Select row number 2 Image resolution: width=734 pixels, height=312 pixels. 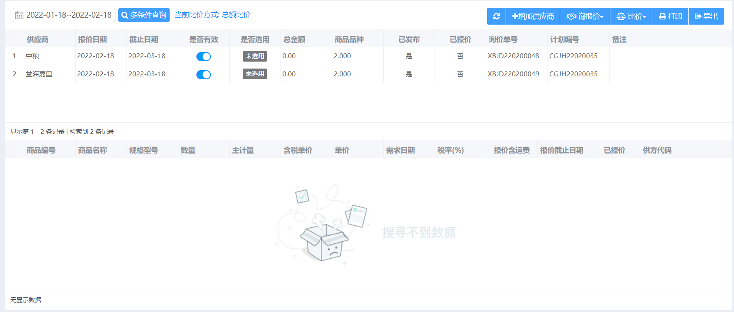pyautogui.click(x=14, y=74)
